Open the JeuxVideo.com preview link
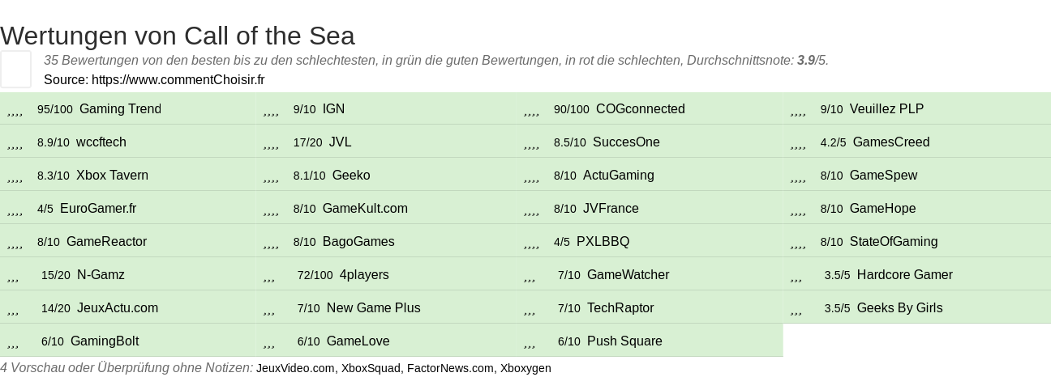The image size is (1051, 377). point(295,368)
